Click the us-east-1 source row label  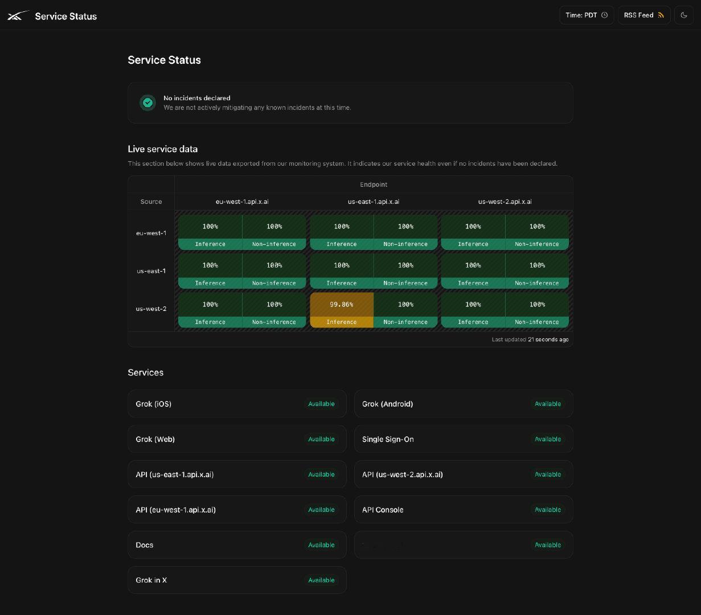coord(151,271)
